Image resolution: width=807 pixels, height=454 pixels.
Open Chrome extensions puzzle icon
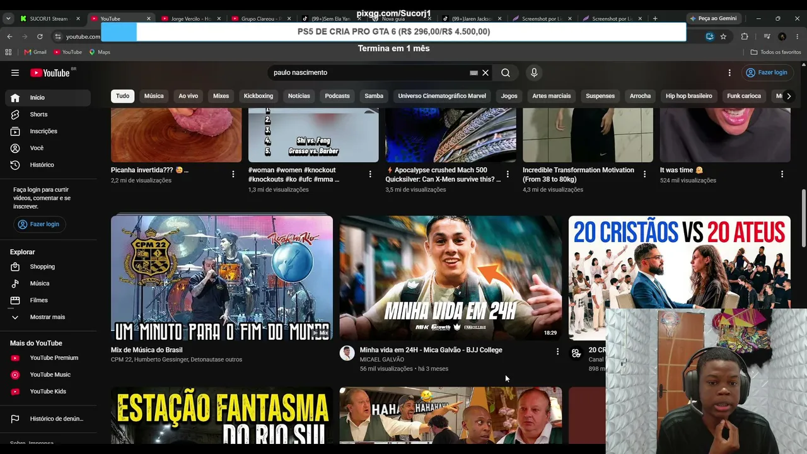pyautogui.click(x=745, y=37)
